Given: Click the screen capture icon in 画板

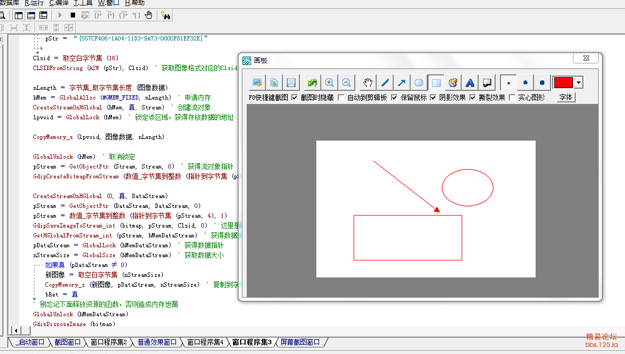Looking at the screenshot, I should click(x=257, y=83).
